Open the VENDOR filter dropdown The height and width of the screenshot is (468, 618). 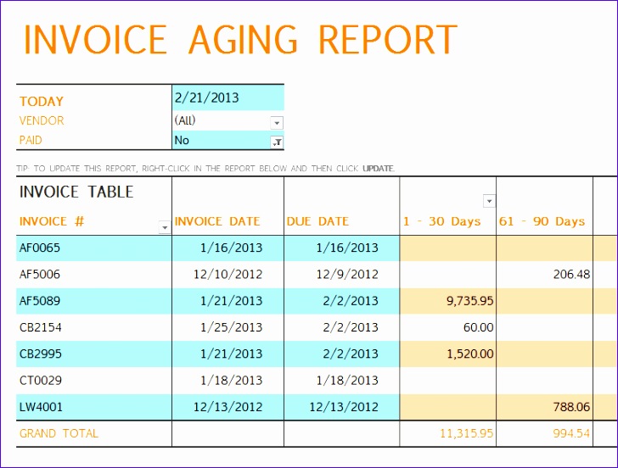click(x=277, y=123)
